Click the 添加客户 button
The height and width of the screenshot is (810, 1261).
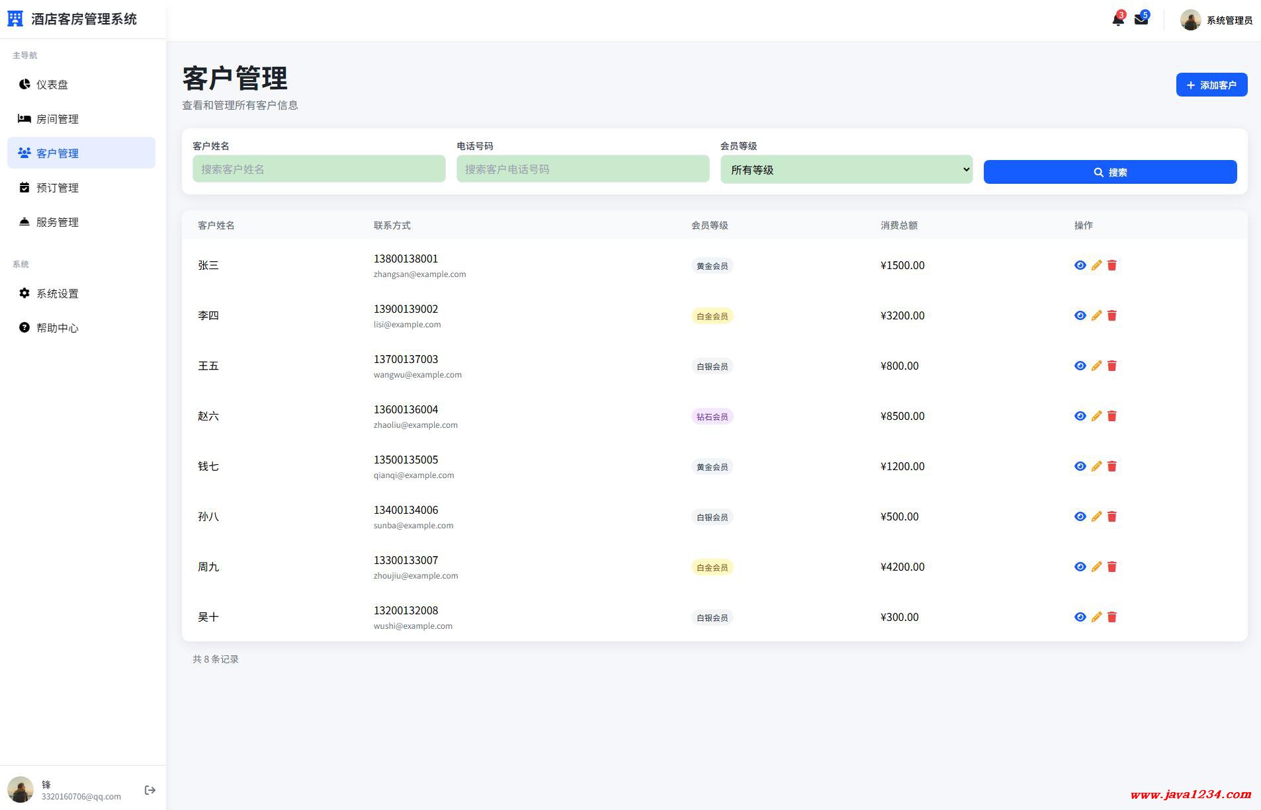point(1211,85)
